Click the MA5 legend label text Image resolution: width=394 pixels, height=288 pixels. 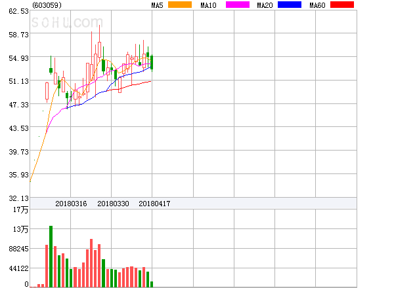[x=157, y=5]
